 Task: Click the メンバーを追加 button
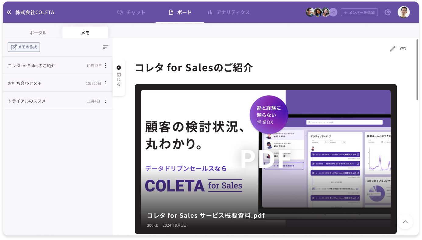tap(359, 12)
